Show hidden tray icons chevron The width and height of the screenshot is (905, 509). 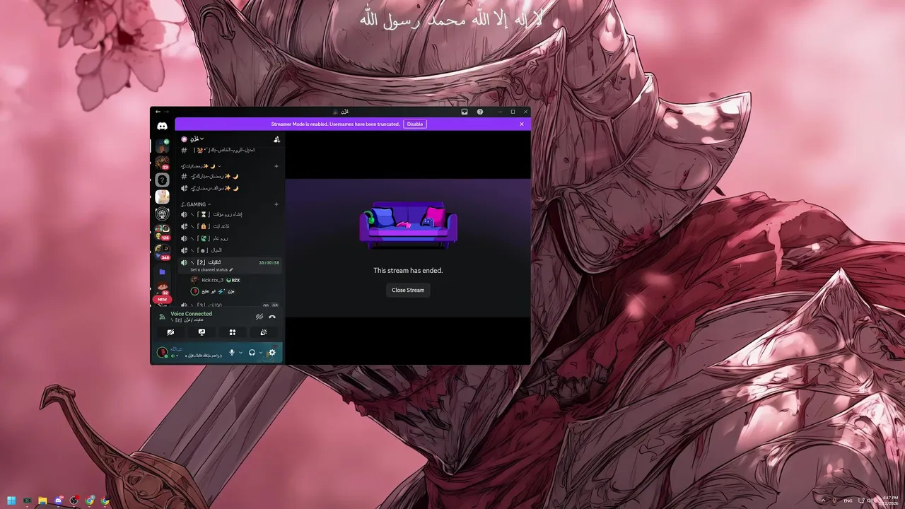click(x=823, y=501)
